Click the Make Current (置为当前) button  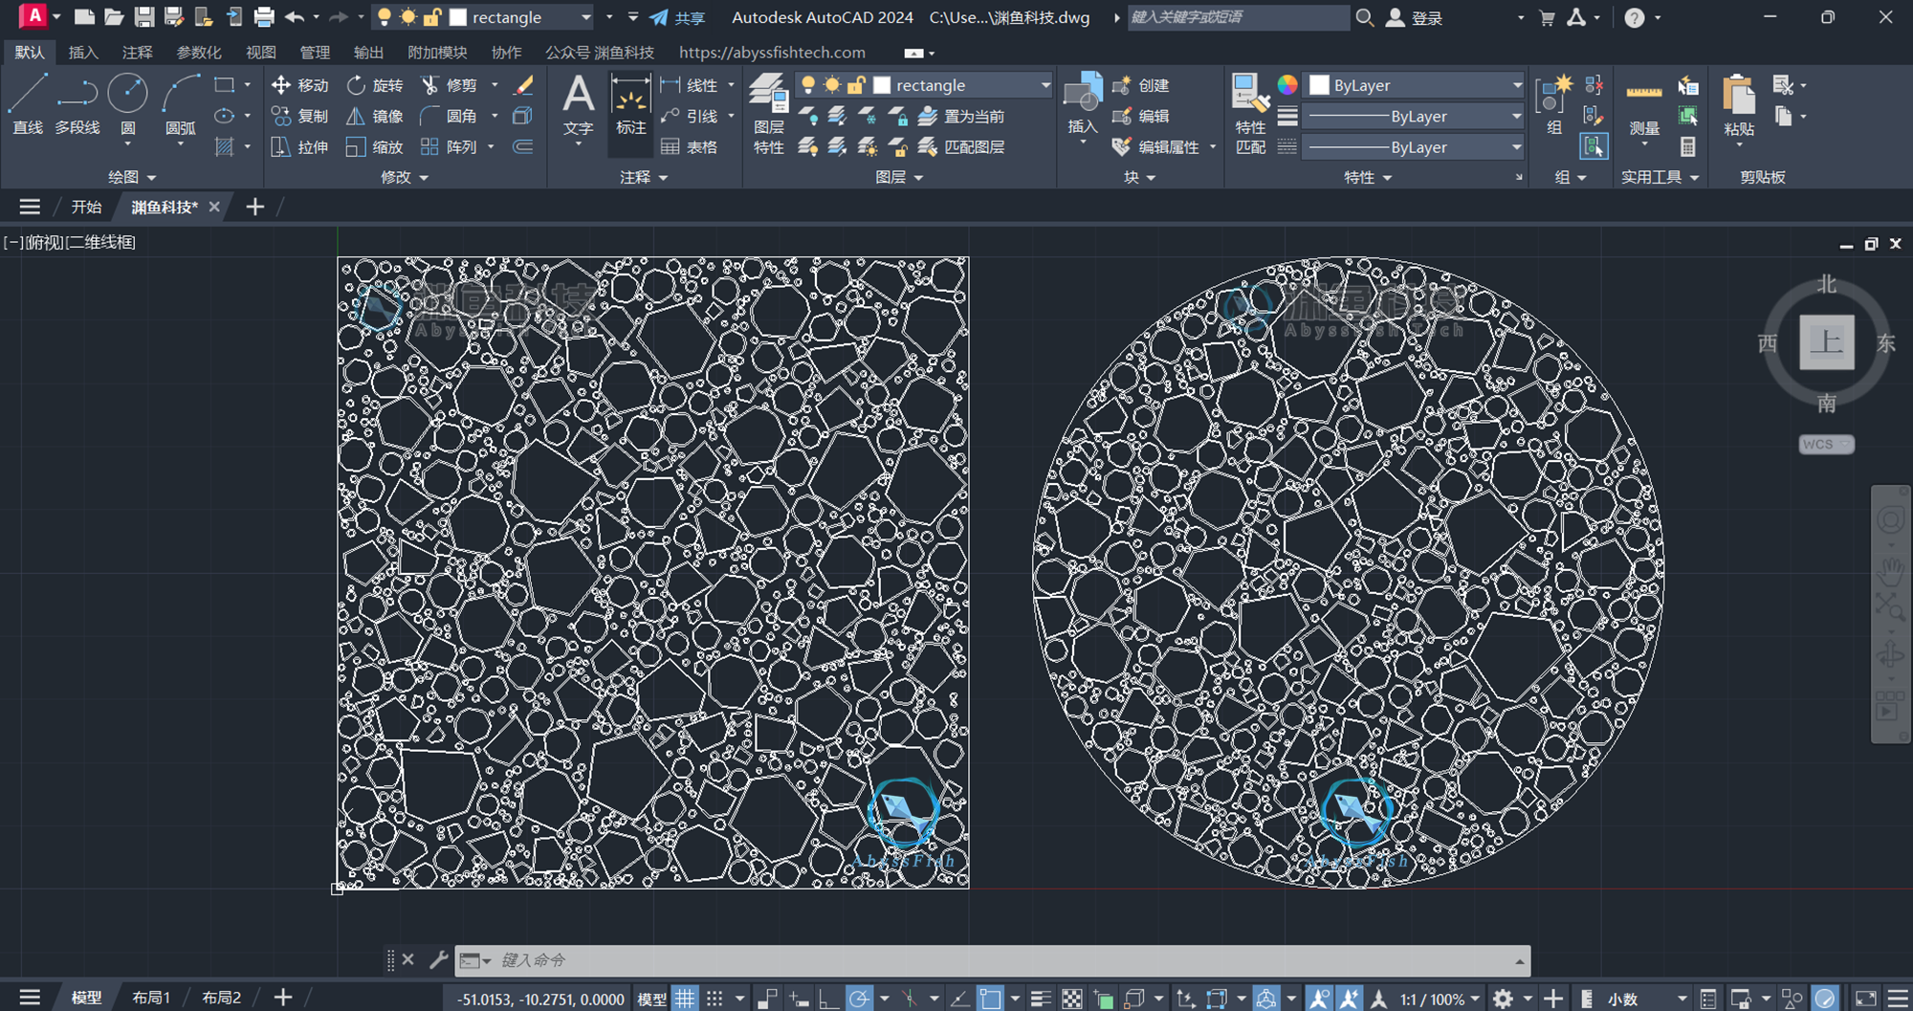click(962, 116)
